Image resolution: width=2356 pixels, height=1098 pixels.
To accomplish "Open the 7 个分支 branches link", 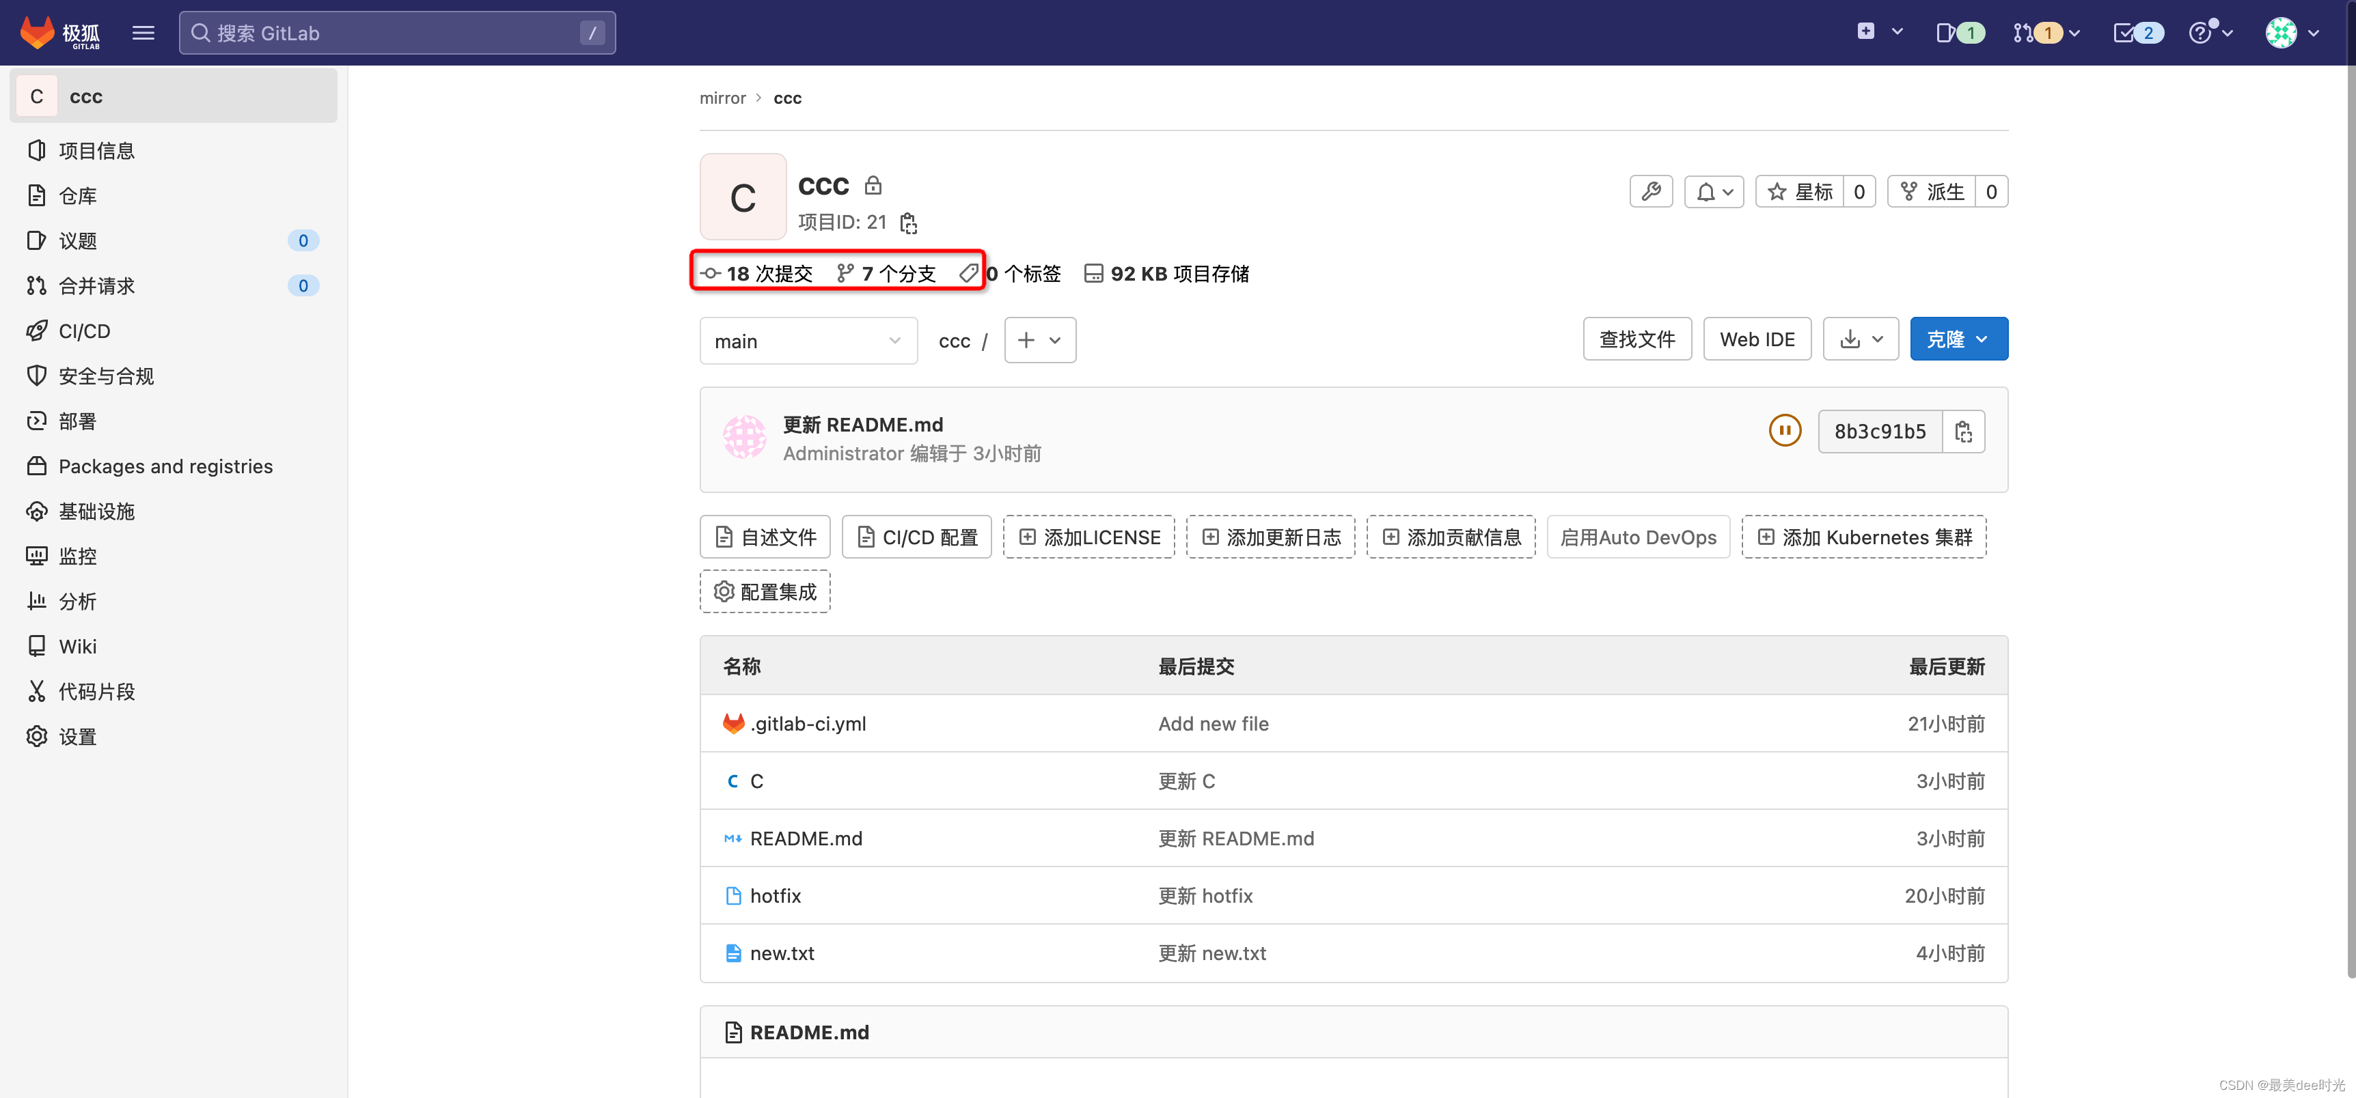I will 886,273.
